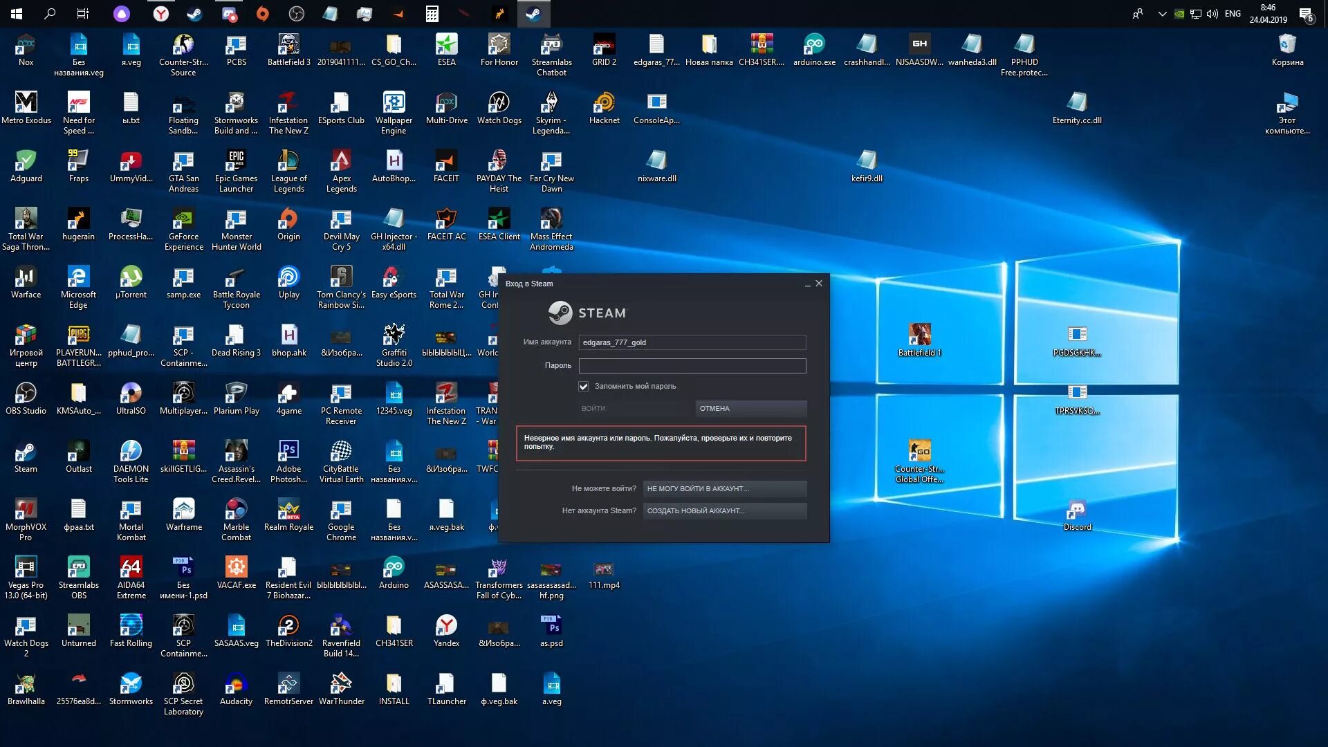Viewport: 1328px width, 747px height.
Task: Open the taskbar clock showing 8:46
Action: click(x=1268, y=14)
